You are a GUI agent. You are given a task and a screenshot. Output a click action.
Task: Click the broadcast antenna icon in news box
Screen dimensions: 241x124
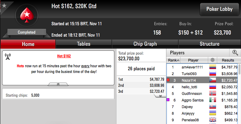[8, 57]
